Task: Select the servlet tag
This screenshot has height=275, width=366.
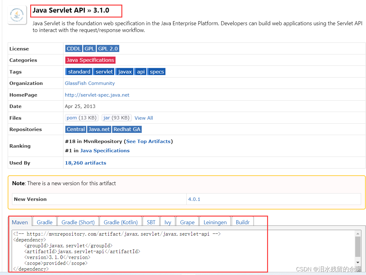Action: [104, 72]
